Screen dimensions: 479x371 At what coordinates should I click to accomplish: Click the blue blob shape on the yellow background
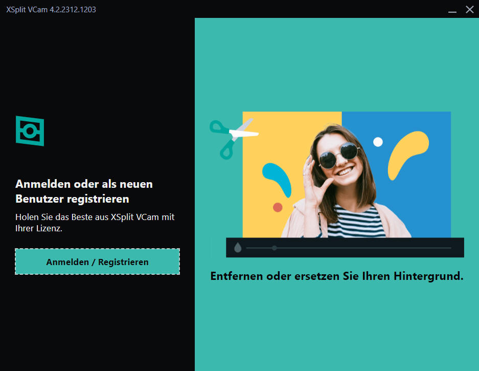pyautogui.click(x=277, y=179)
